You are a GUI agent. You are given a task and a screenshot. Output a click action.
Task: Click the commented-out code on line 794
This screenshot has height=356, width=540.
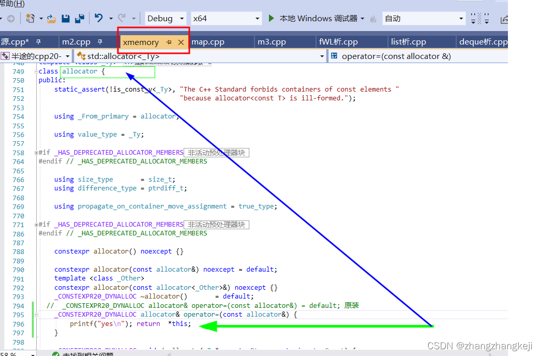click(x=203, y=306)
